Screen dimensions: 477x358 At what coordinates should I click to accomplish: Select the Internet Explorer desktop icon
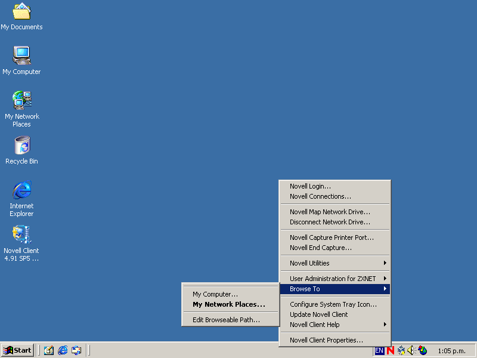pyautogui.click(x=21, y=199)
